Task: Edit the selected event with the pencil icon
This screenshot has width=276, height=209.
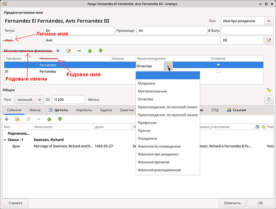Action: pos(28,119)
